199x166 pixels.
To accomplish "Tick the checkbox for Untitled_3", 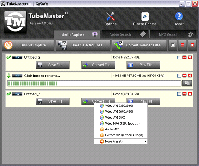I will click(x=179, y=94).
